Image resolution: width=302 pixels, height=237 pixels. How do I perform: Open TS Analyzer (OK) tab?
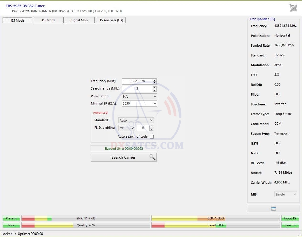(111, 20)
